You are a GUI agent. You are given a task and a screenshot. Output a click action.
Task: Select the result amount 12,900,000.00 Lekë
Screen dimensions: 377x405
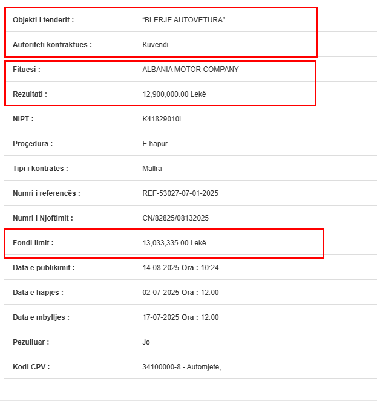click(174, 94)
